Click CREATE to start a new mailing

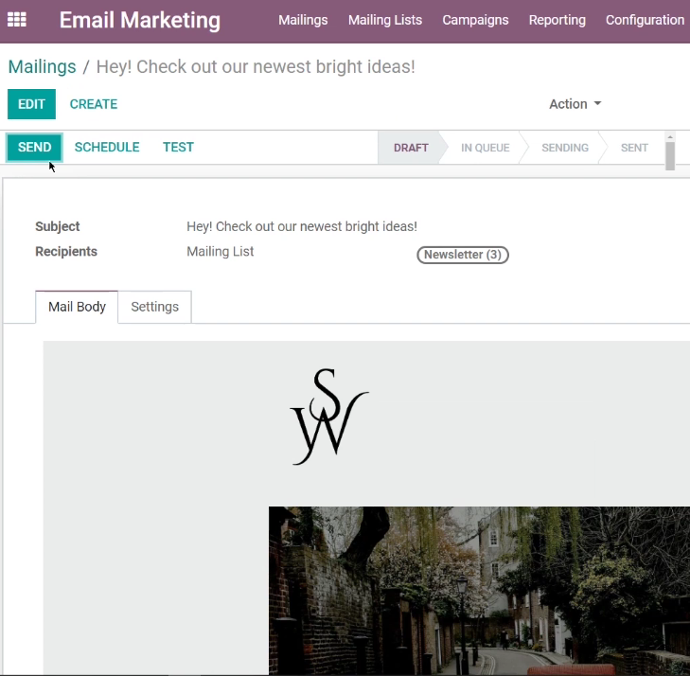pyautogui.click(x=94, y=104)
